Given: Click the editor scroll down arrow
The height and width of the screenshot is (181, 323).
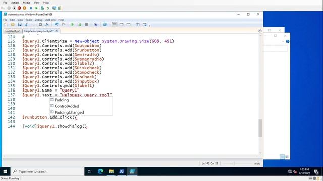Looking at the screenshot, I should 260,153.
